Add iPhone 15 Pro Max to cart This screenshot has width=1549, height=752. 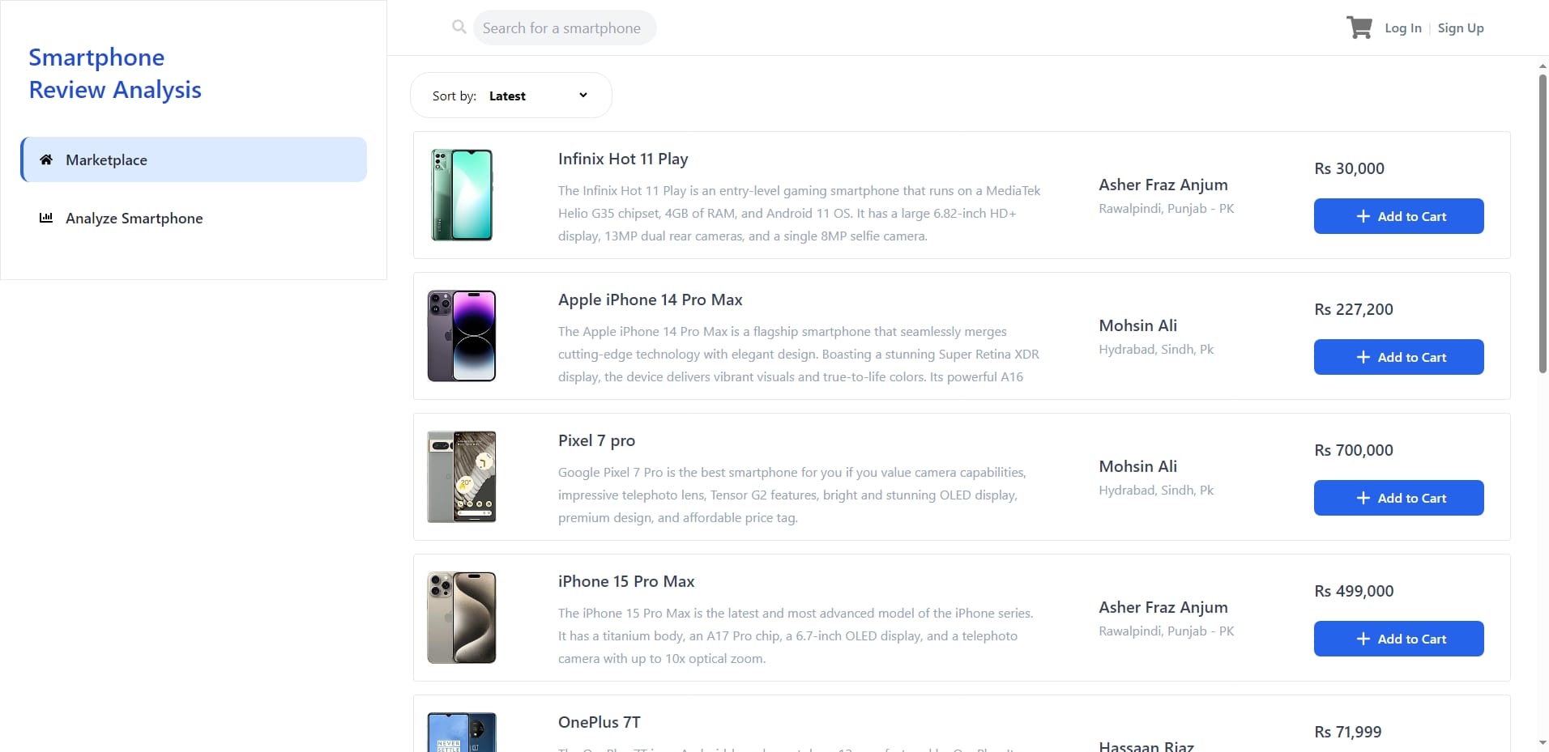tap(1398, 639)
